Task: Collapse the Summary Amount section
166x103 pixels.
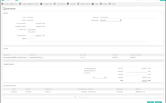Action: pyautogui.click(x=162, y=64)
